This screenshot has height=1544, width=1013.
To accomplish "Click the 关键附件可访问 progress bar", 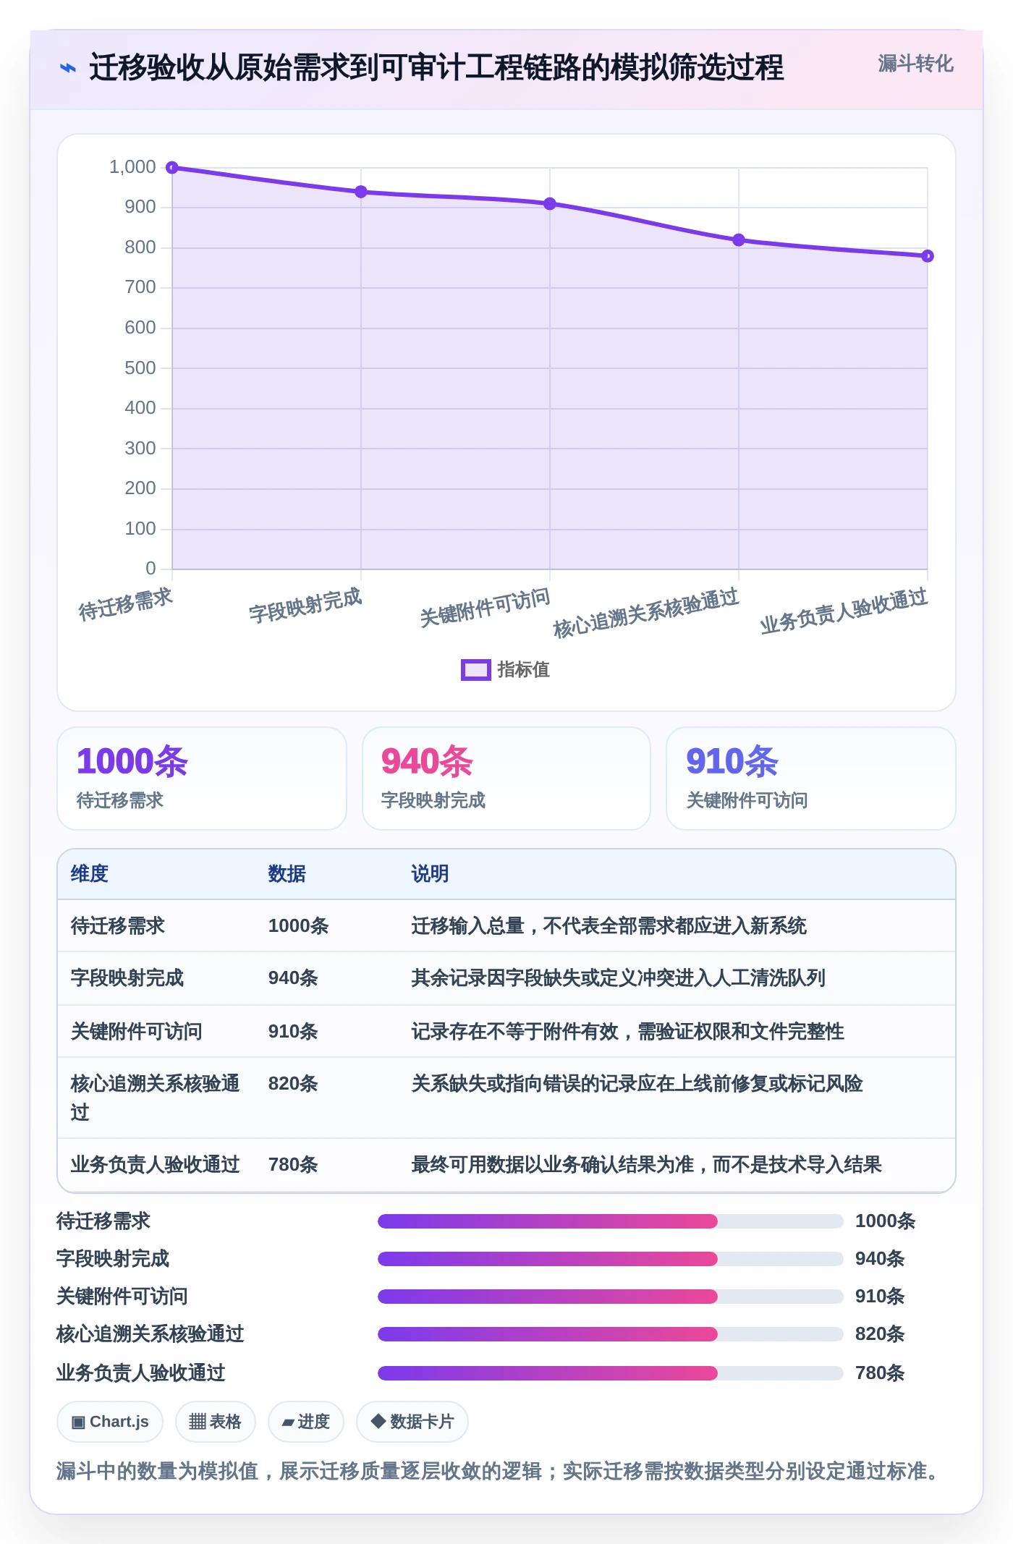I will [x=611, y=1297].
